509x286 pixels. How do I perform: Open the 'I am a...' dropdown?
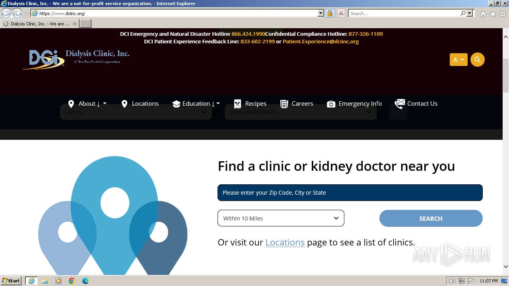pos(136,112)
